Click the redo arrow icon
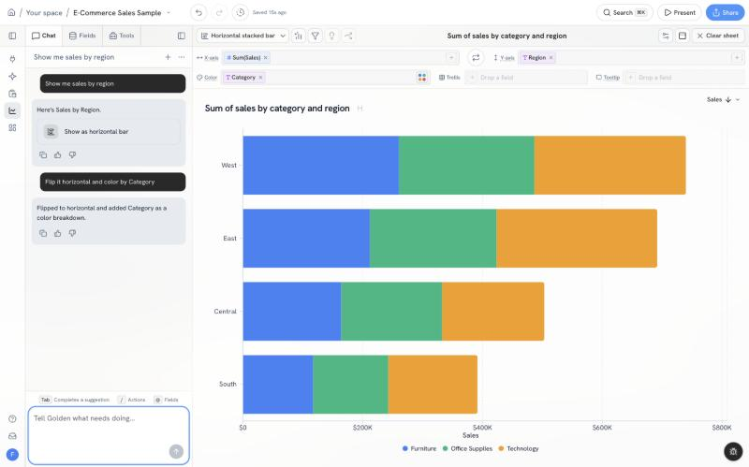 219,12
